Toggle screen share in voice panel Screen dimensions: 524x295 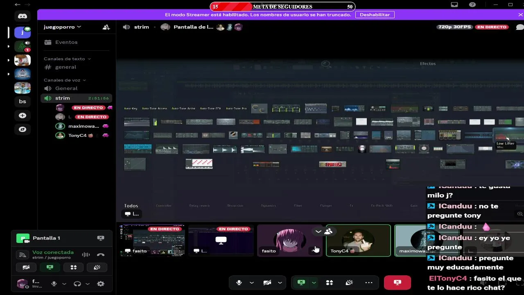coord(50,267)
